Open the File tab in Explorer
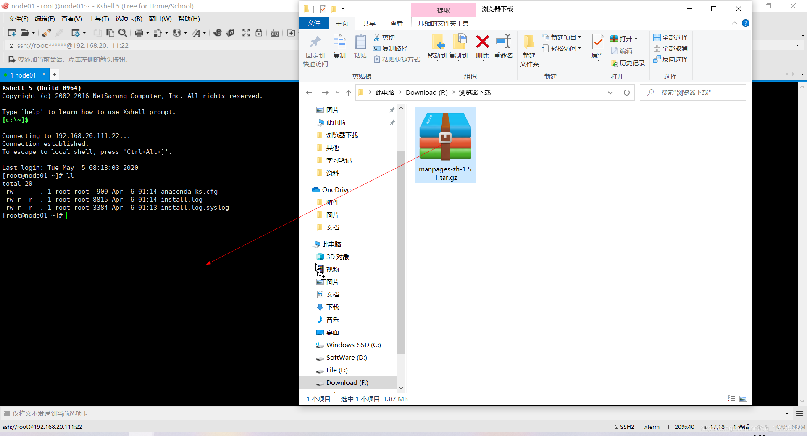Viewport: 807px width, 436px height. (x=314, y=23)
